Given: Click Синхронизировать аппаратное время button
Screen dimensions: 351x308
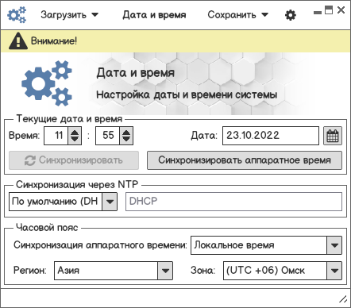Looking at the screenshot, I should [x=245, y=160].
